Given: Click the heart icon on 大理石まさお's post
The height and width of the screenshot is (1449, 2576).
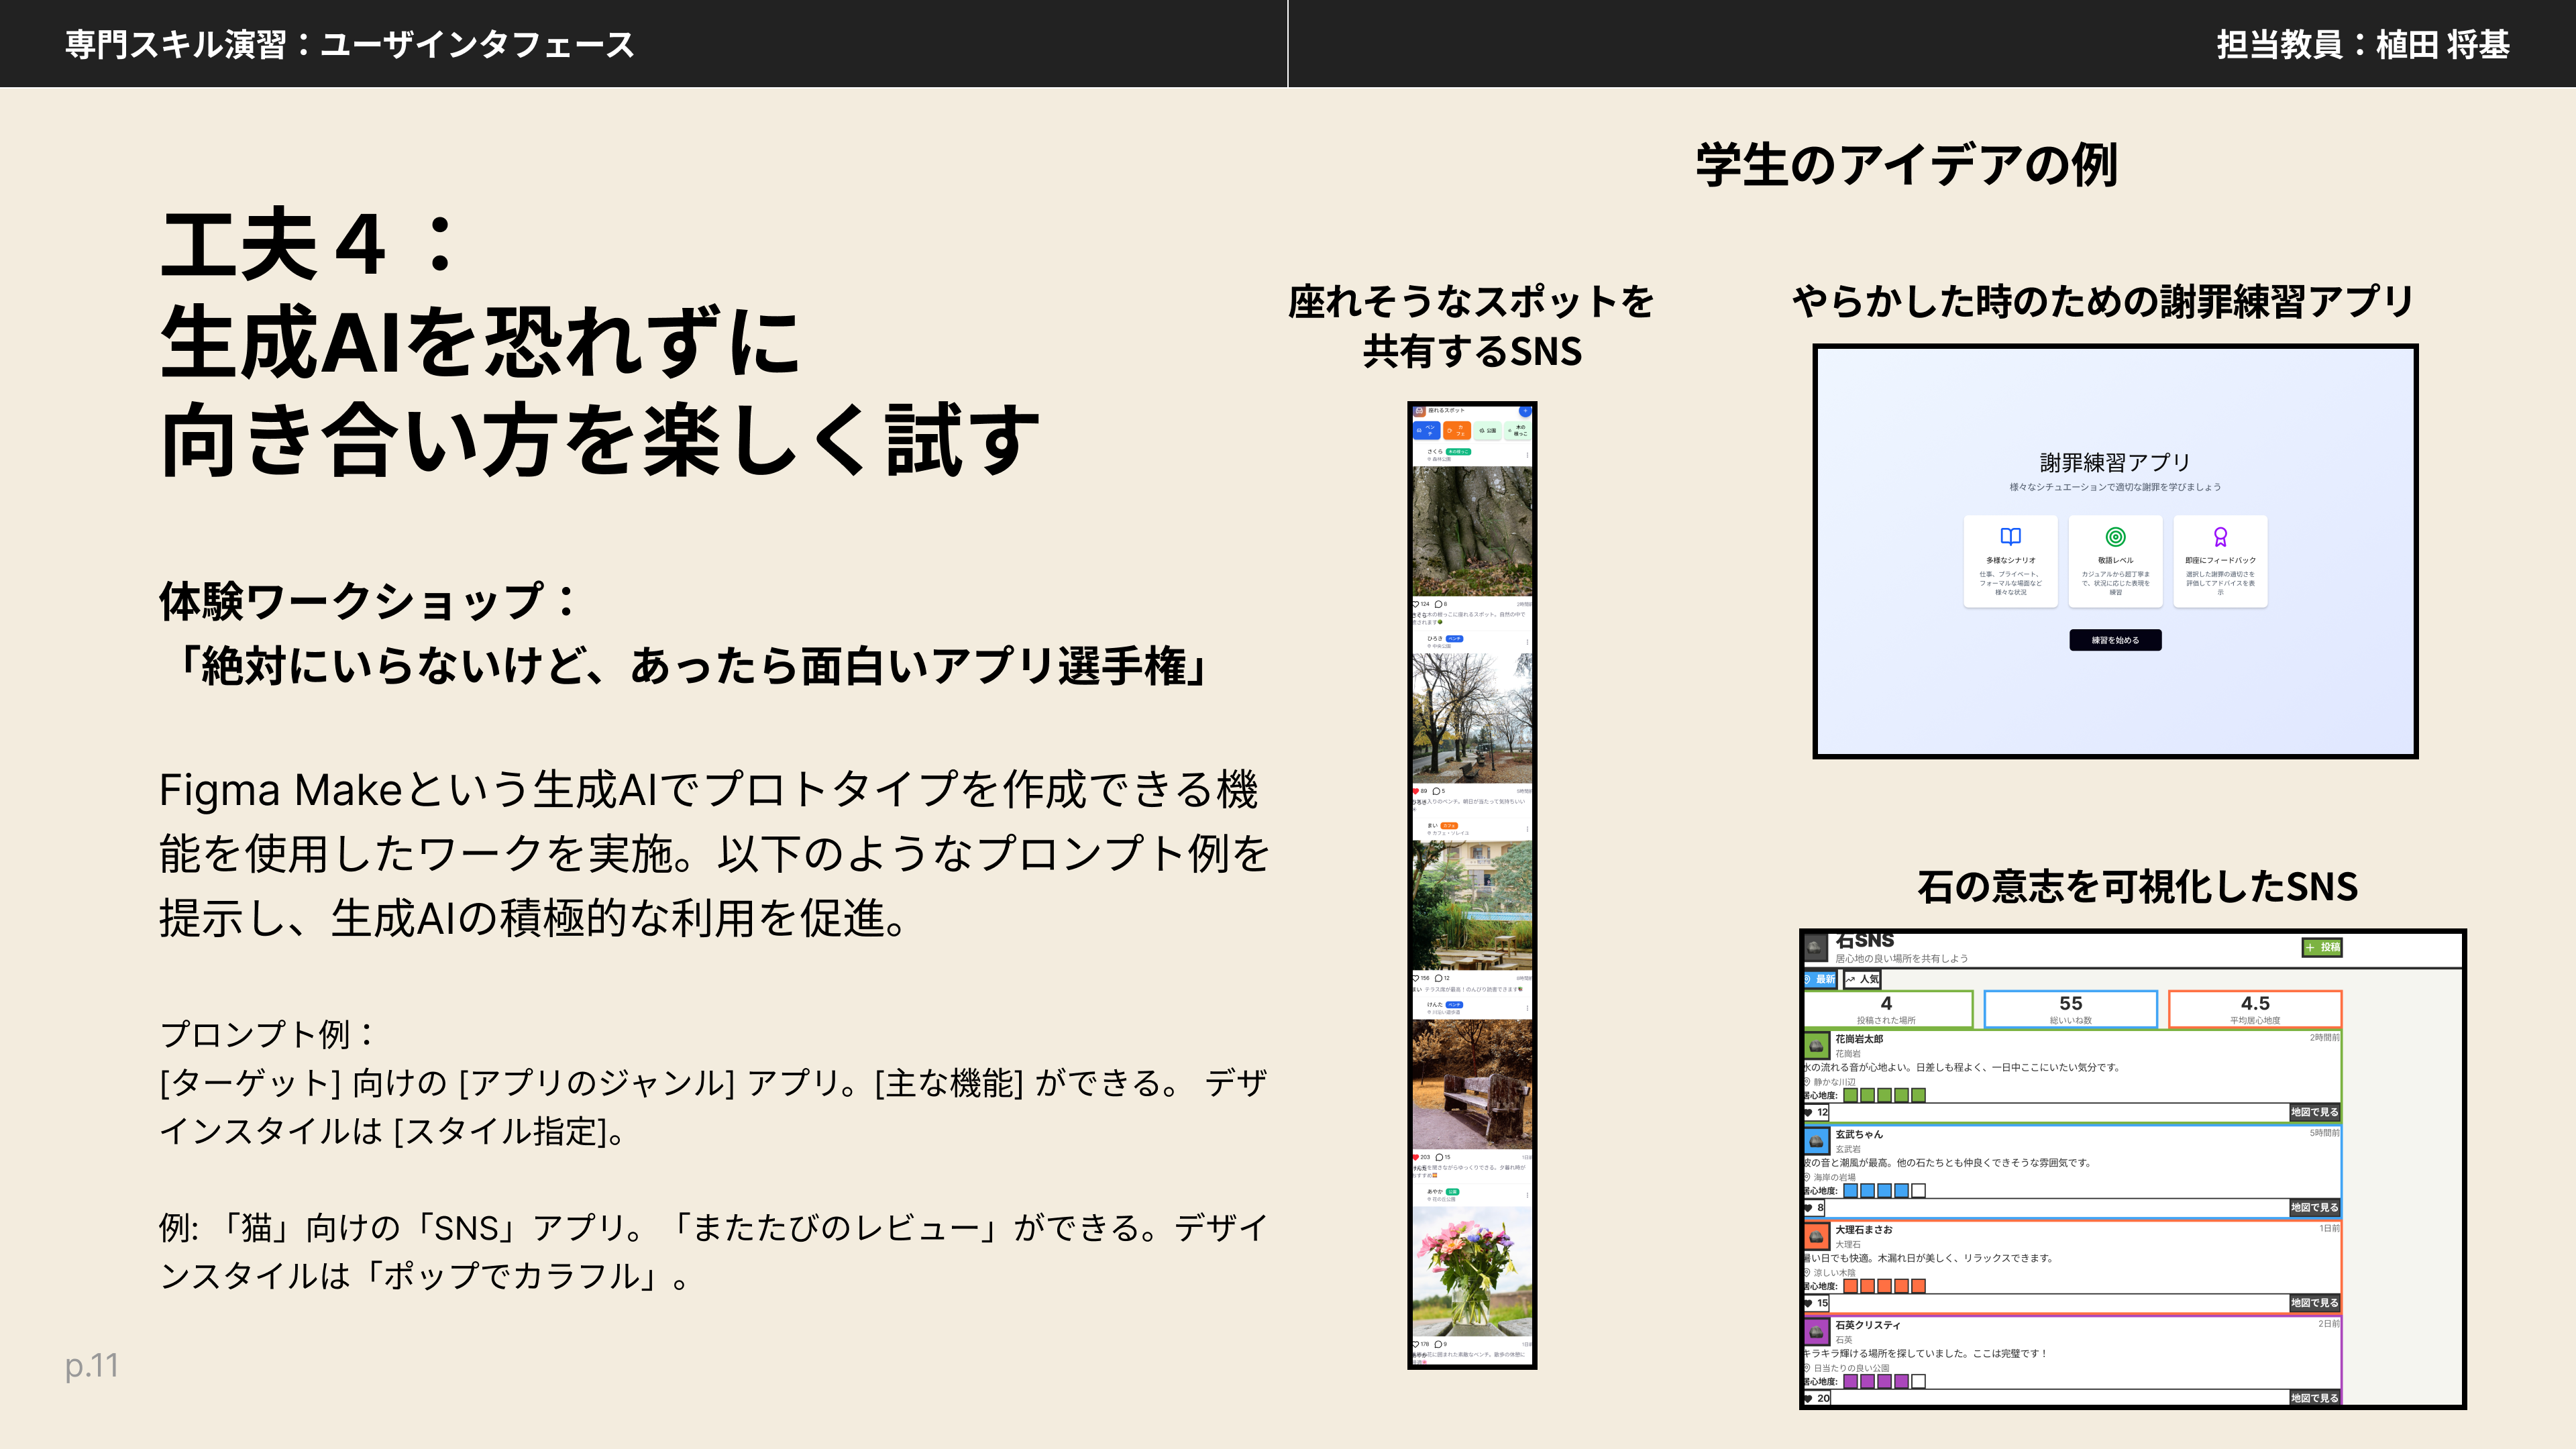Looking at the screenshot, I should pyautogui.click(x=1808, y=1303).
